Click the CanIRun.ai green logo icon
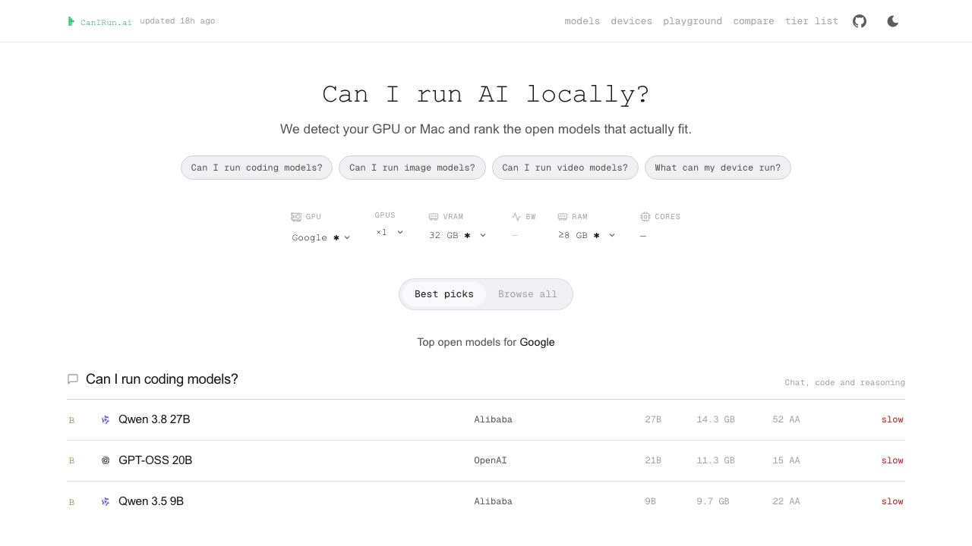Screen dimensions: 972x546 coord(71,21)
